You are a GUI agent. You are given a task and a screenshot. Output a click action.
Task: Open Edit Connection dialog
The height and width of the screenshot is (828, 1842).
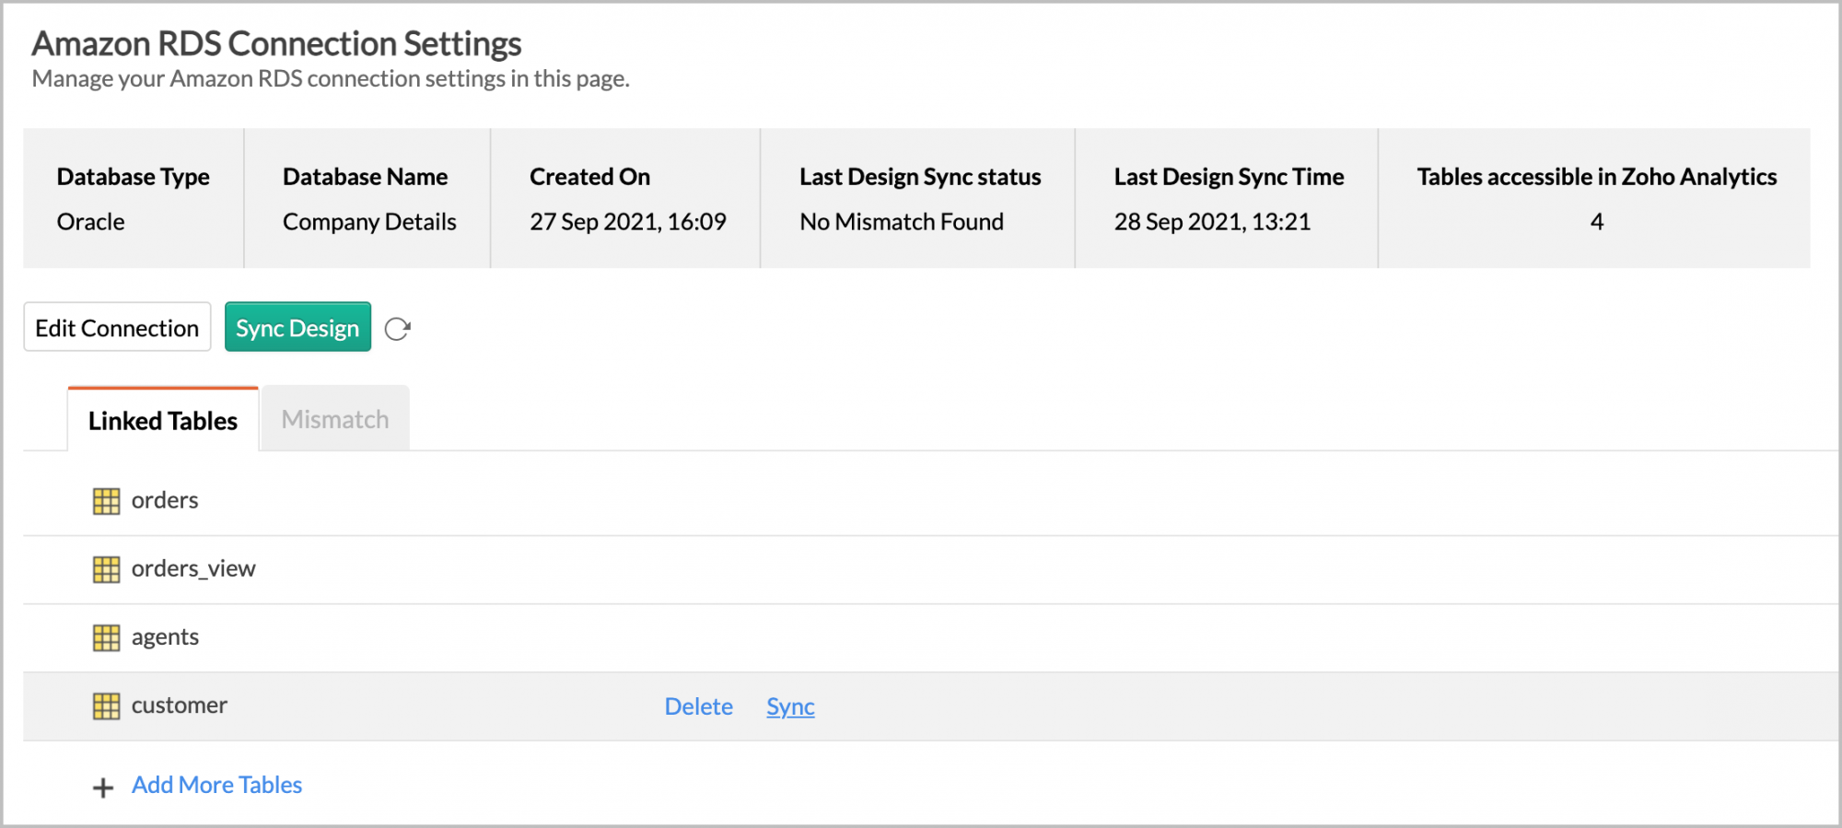(x=117, y=327)
